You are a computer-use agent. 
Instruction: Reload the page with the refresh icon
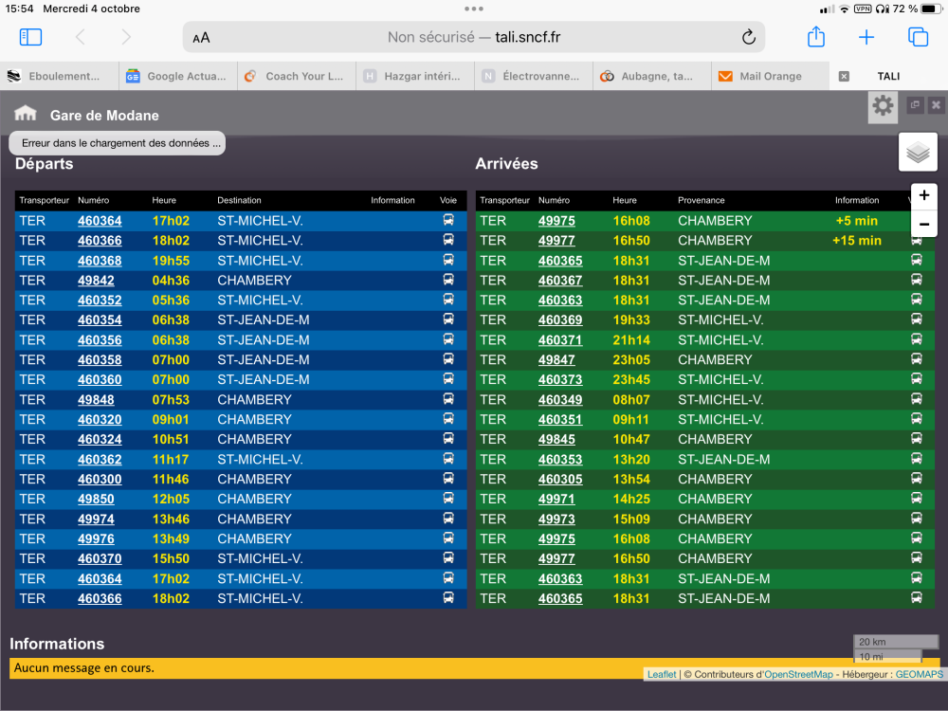748,37
